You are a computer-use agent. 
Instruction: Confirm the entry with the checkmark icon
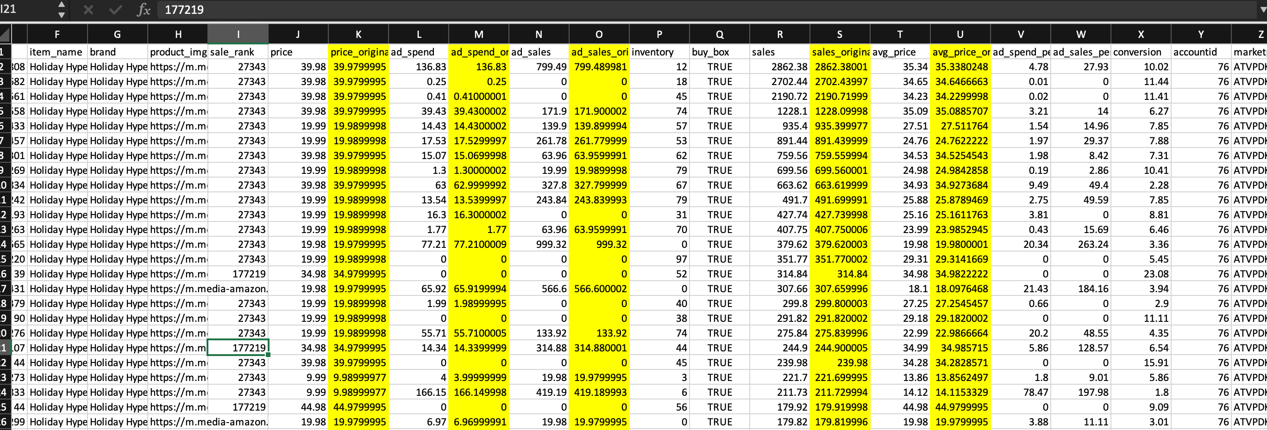click(x=116, y=10)
